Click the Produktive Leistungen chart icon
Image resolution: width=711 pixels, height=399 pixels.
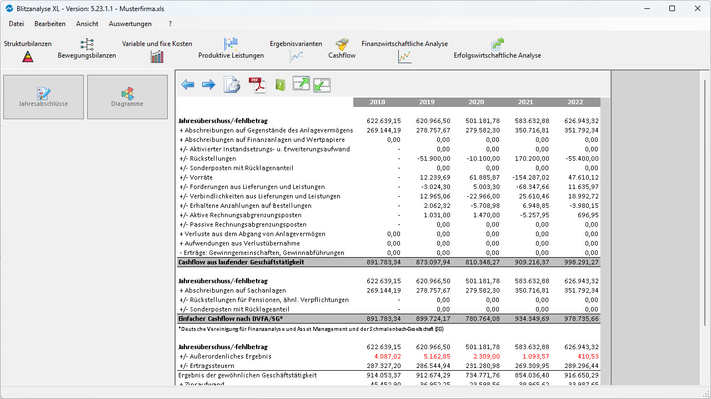point(231,44)
